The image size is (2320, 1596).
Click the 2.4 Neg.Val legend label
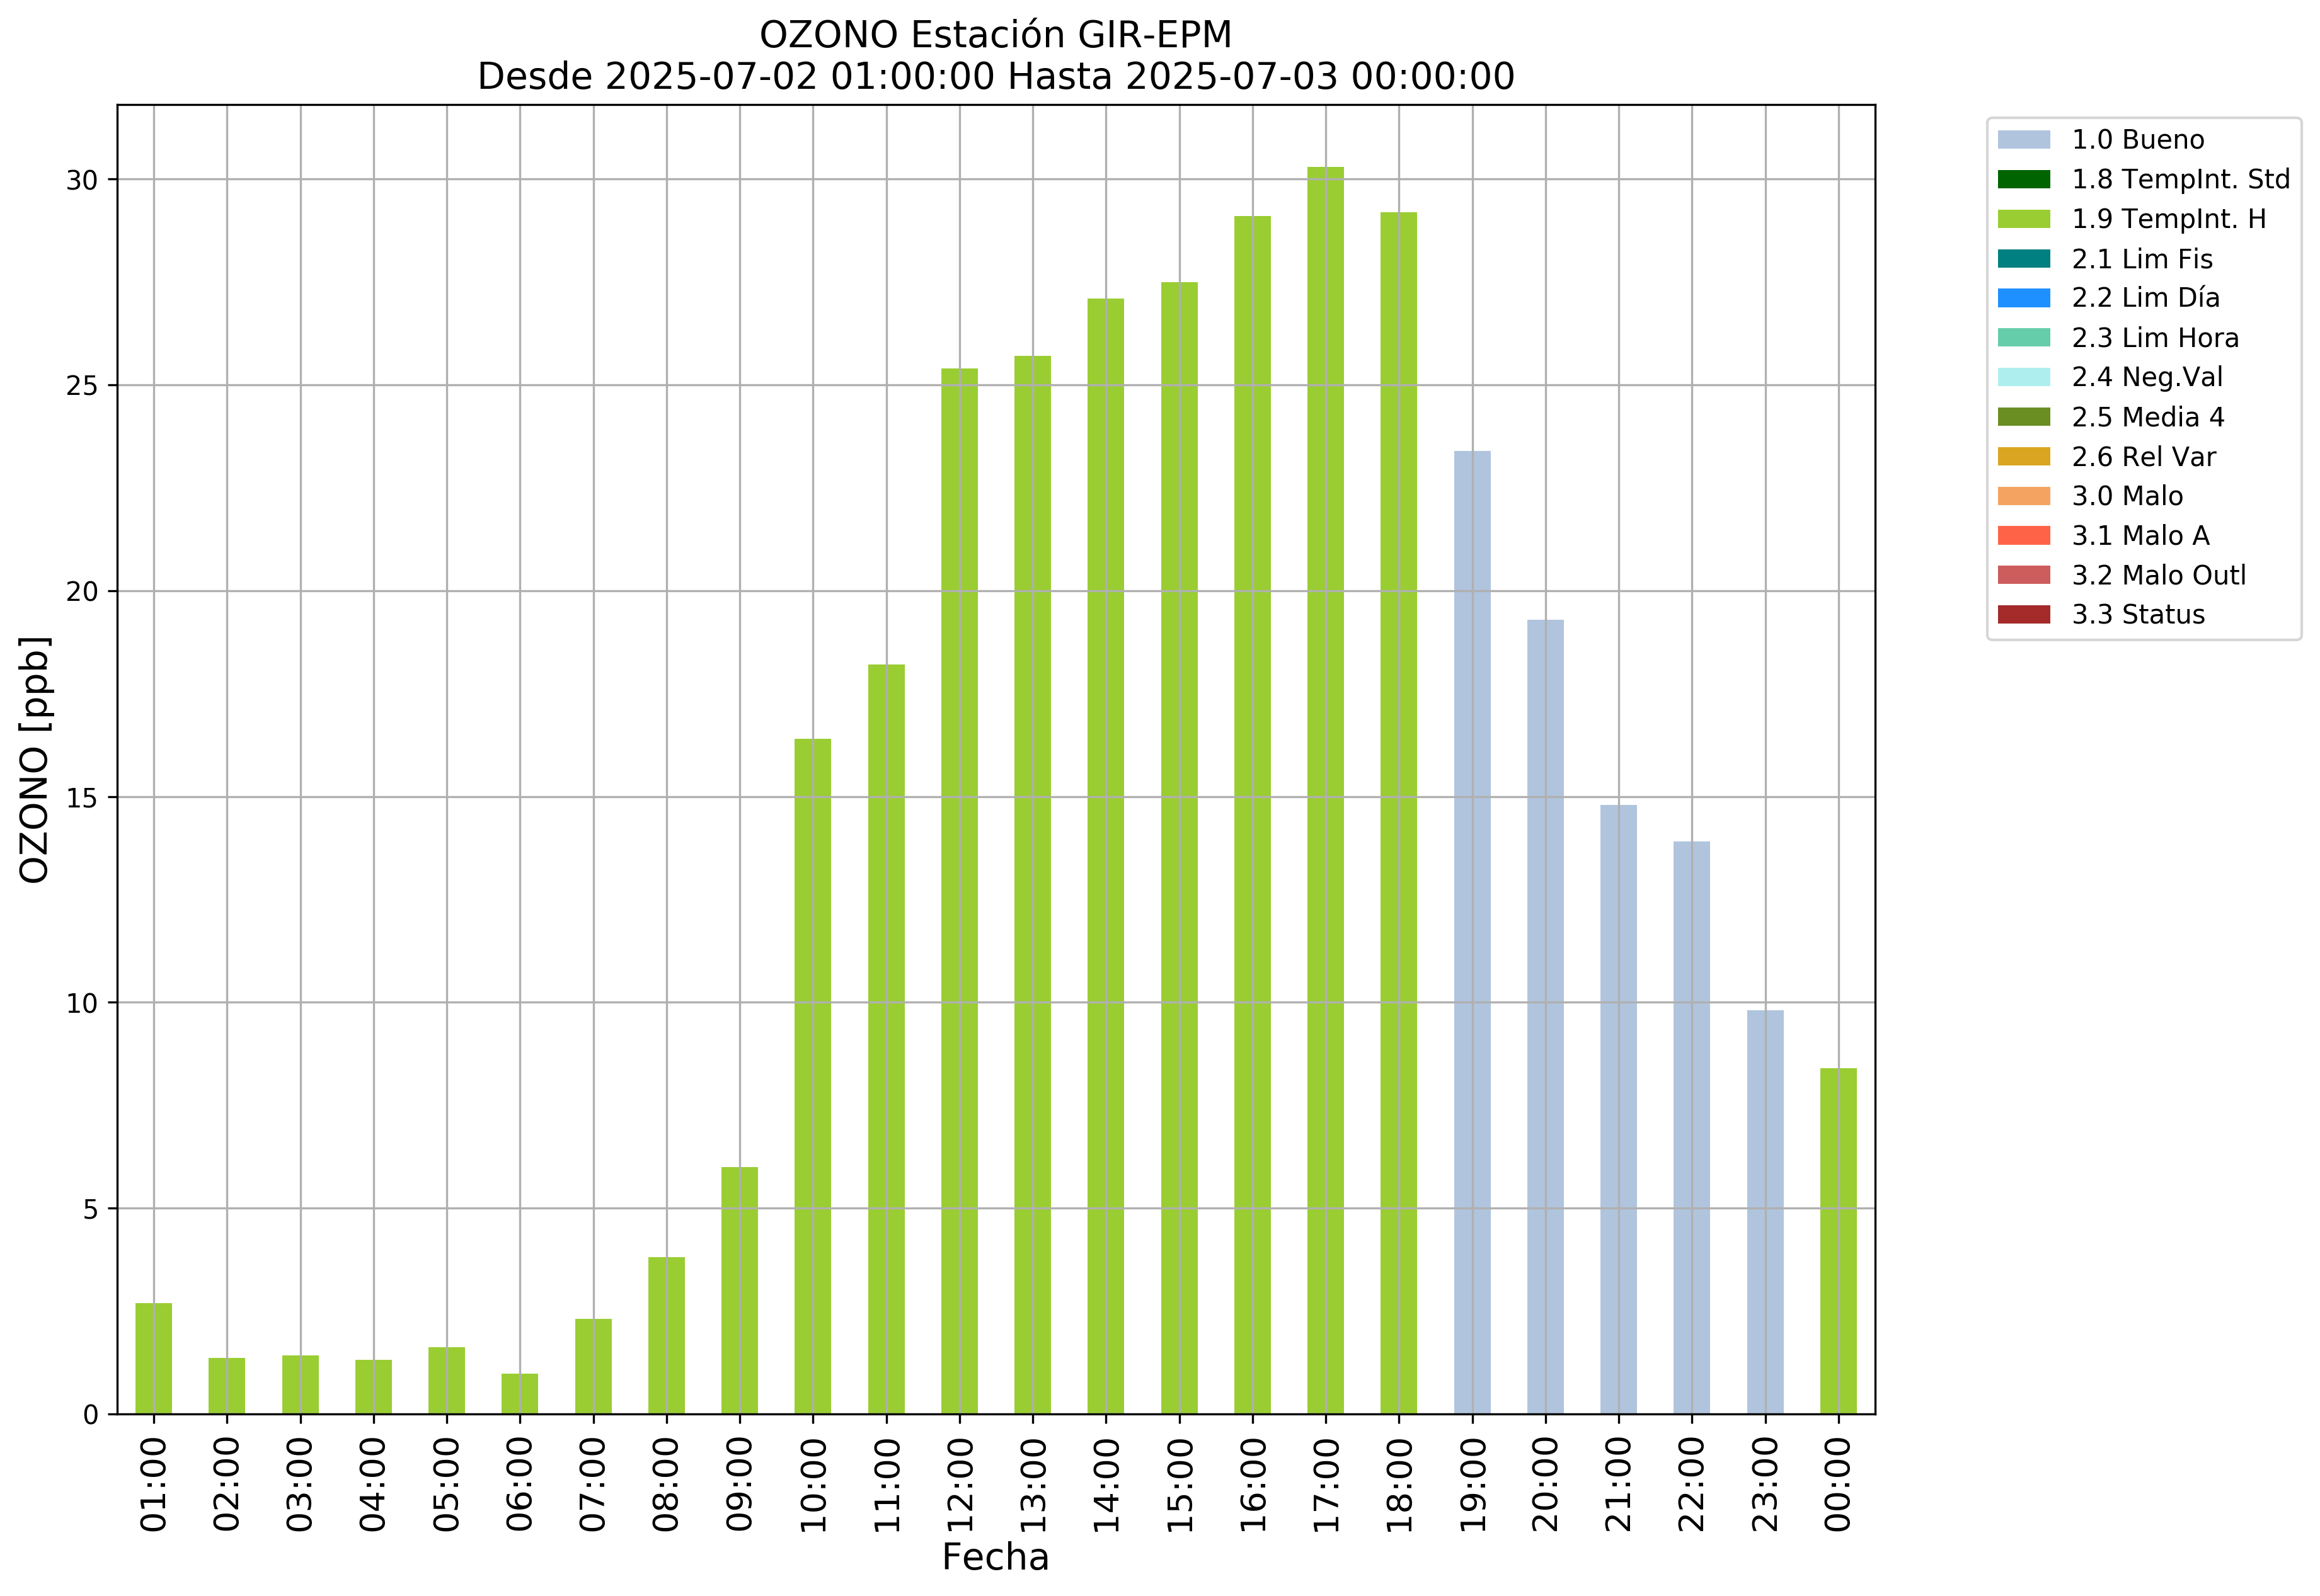point(2147,377)
